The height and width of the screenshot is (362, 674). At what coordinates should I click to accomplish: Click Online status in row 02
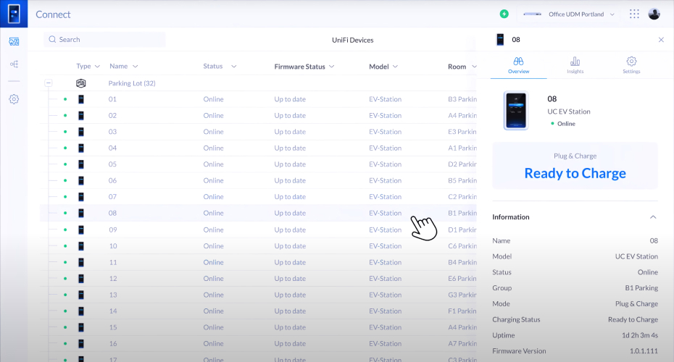[213, 116]
